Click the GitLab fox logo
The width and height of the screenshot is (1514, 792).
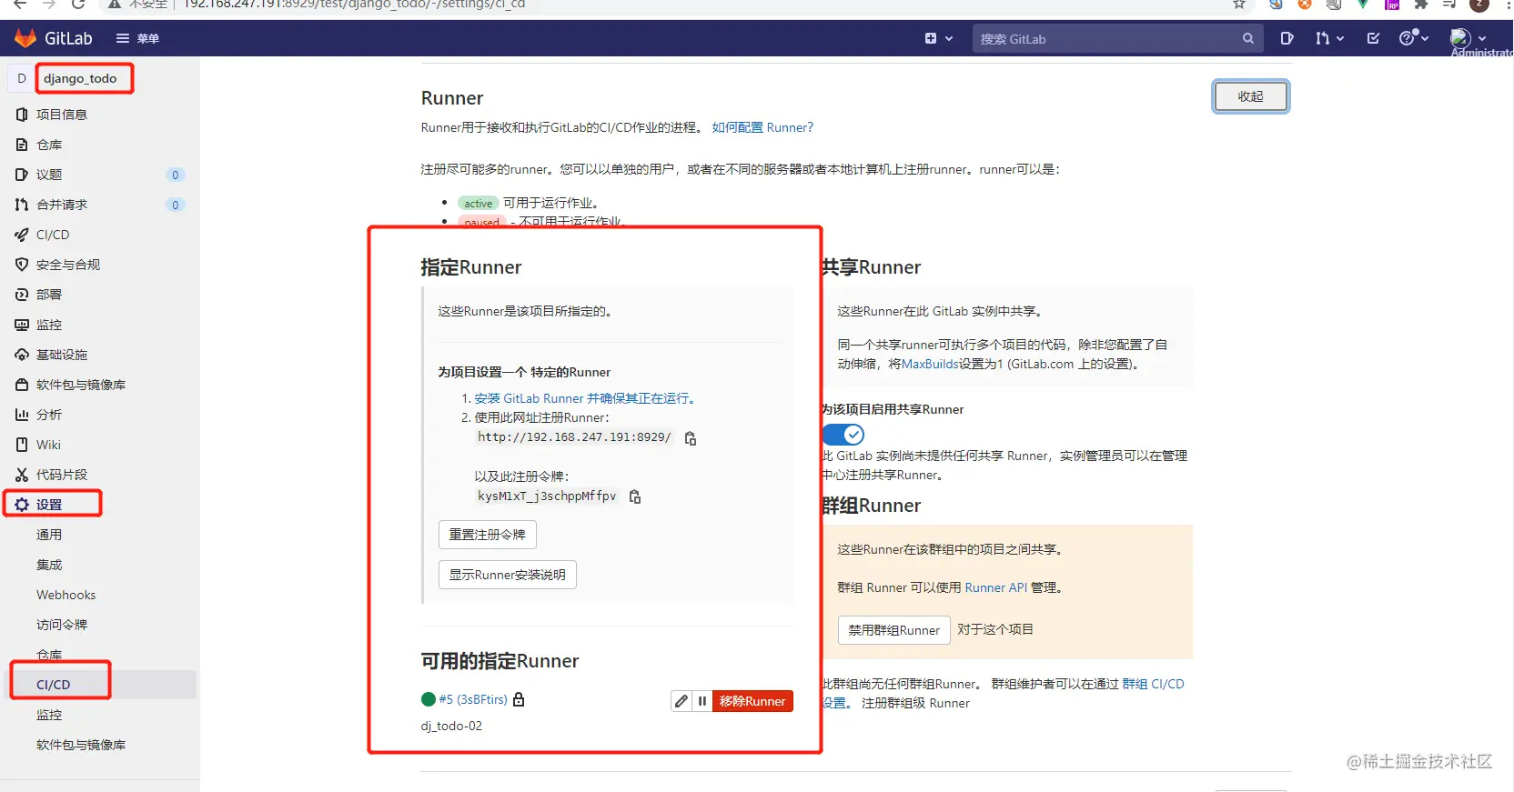click(25, 38)
